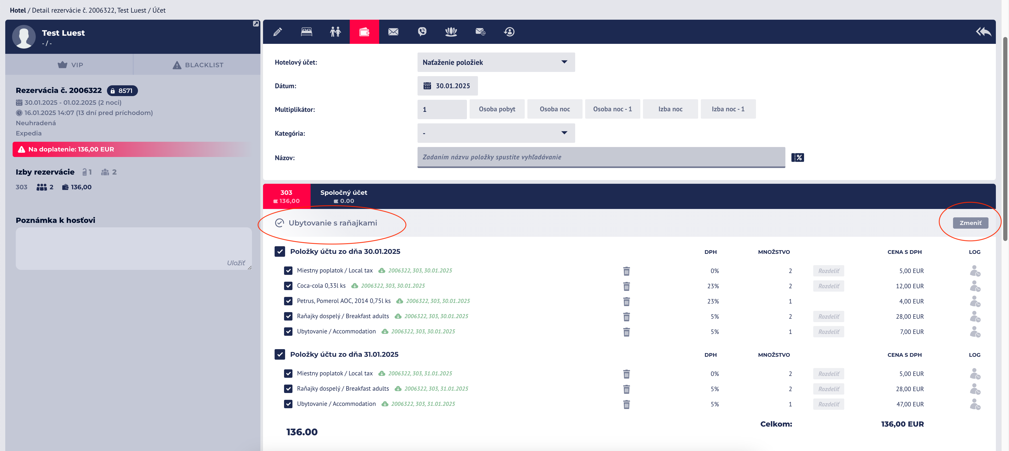The image size is (1009, 451).
Task: Open the pencil edit reservation icon
Action: pyautogui.click(x=277, y=32)
